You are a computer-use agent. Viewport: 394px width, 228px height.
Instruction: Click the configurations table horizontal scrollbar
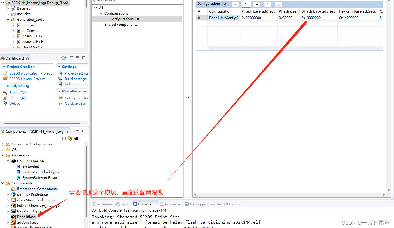point(284,48)
